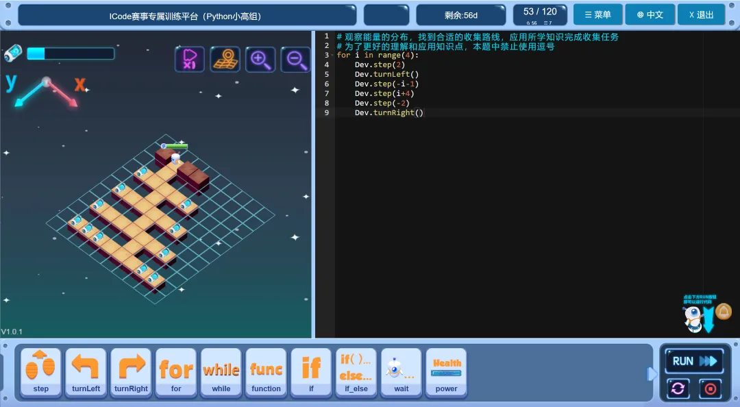Add a for loop block
Viewport: 740px width, 407px height.
[176, 372]
